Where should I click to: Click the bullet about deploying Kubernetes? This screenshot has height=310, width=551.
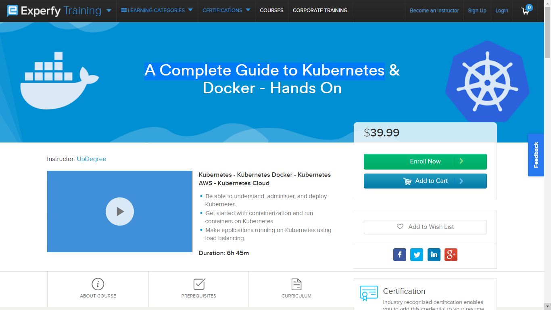266,200
